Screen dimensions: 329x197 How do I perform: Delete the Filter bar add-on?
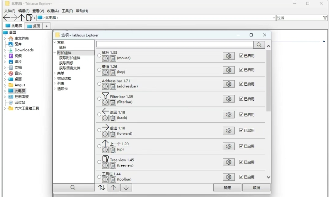(x=113, y=102)
